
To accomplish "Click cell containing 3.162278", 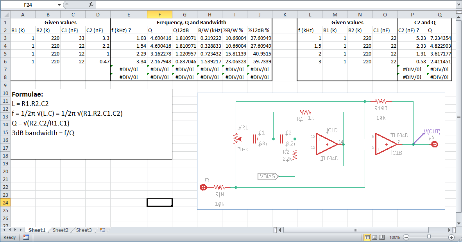I will pos(159,54).
